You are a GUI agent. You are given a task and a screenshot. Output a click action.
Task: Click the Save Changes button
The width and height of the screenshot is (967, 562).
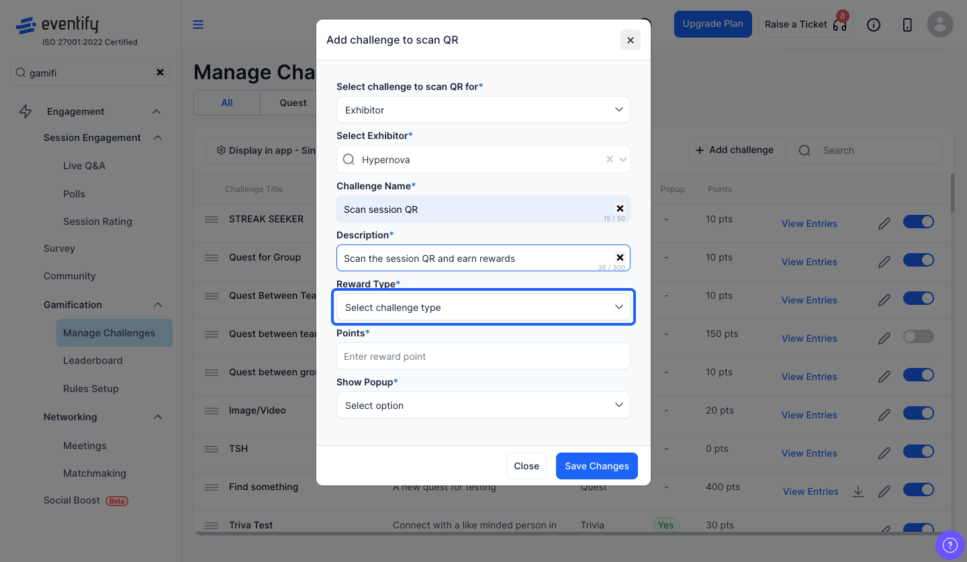click(x=597, y=466)
